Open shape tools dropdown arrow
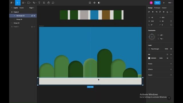The image size is (183, 103). coord(31,3)
